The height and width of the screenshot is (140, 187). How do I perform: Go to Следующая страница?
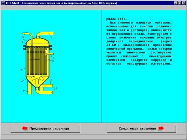coord(141,128)
